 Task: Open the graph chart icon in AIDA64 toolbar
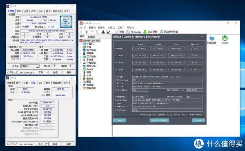pos(109,32)
